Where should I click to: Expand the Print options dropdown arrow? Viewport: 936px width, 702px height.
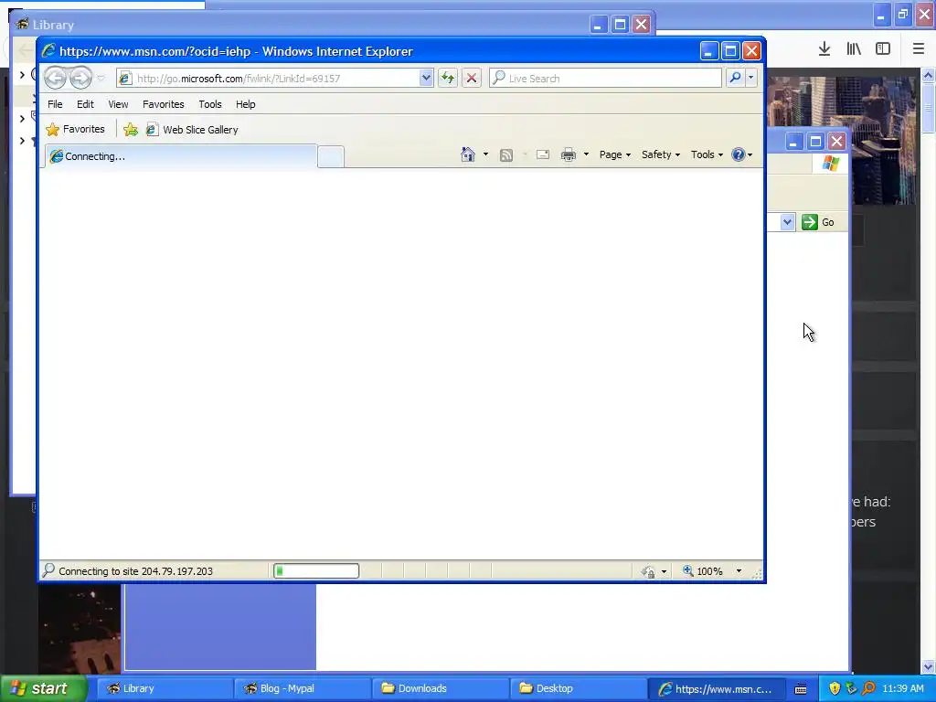586,154
